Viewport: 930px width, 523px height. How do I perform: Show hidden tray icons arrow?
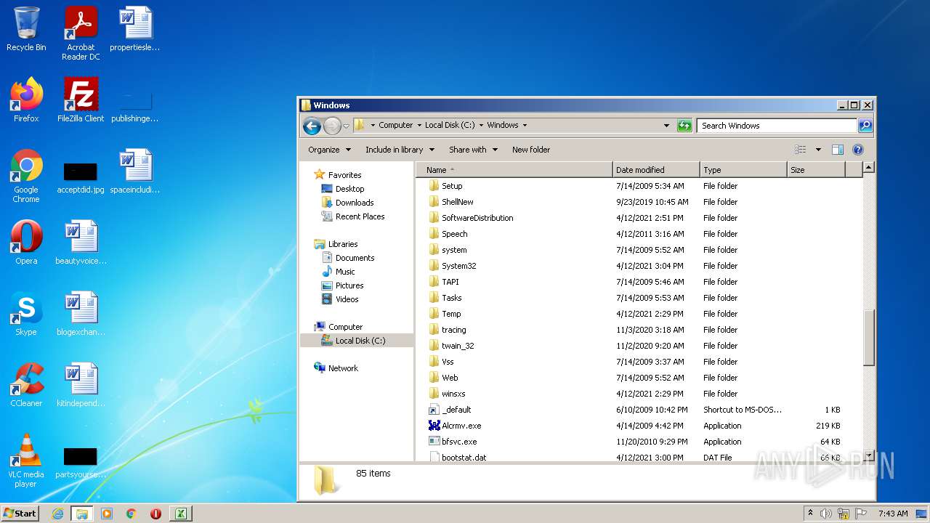(810, 514)
